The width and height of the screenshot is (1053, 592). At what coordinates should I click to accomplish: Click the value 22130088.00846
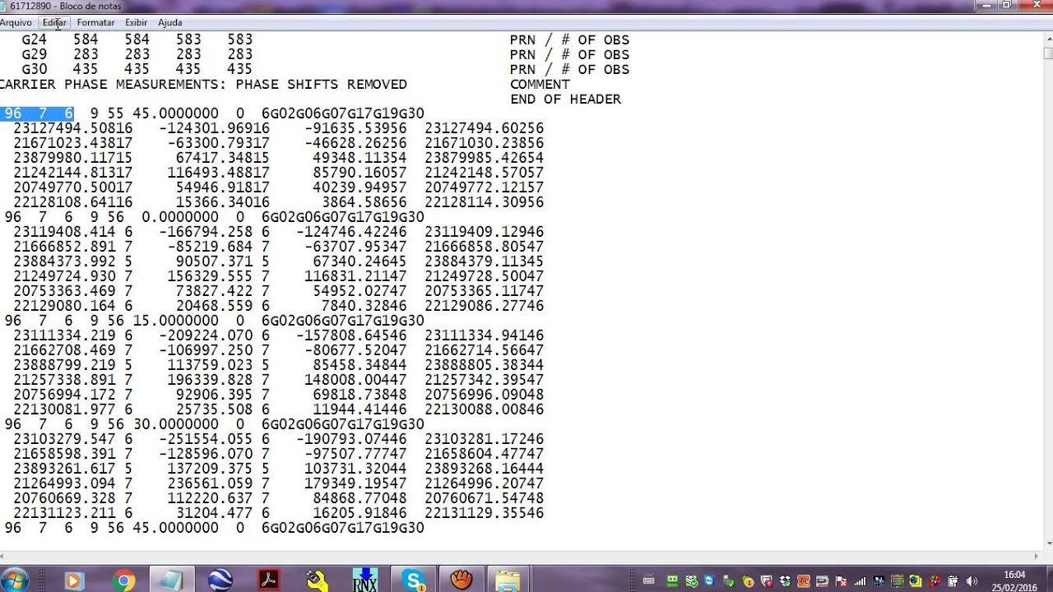(484, 409)
